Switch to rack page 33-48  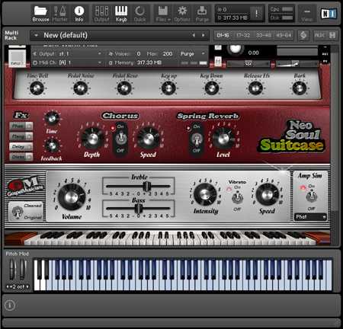point(264,35)
